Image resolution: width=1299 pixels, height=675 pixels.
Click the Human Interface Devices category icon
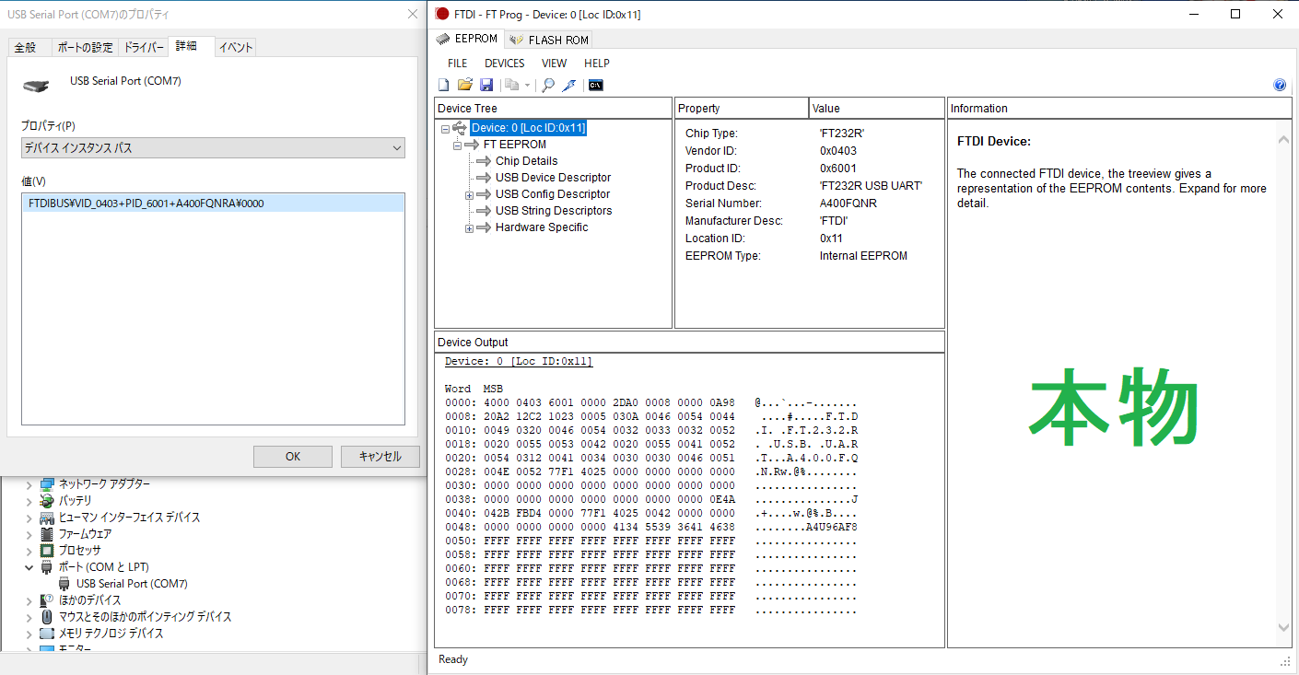click(47, 518)
